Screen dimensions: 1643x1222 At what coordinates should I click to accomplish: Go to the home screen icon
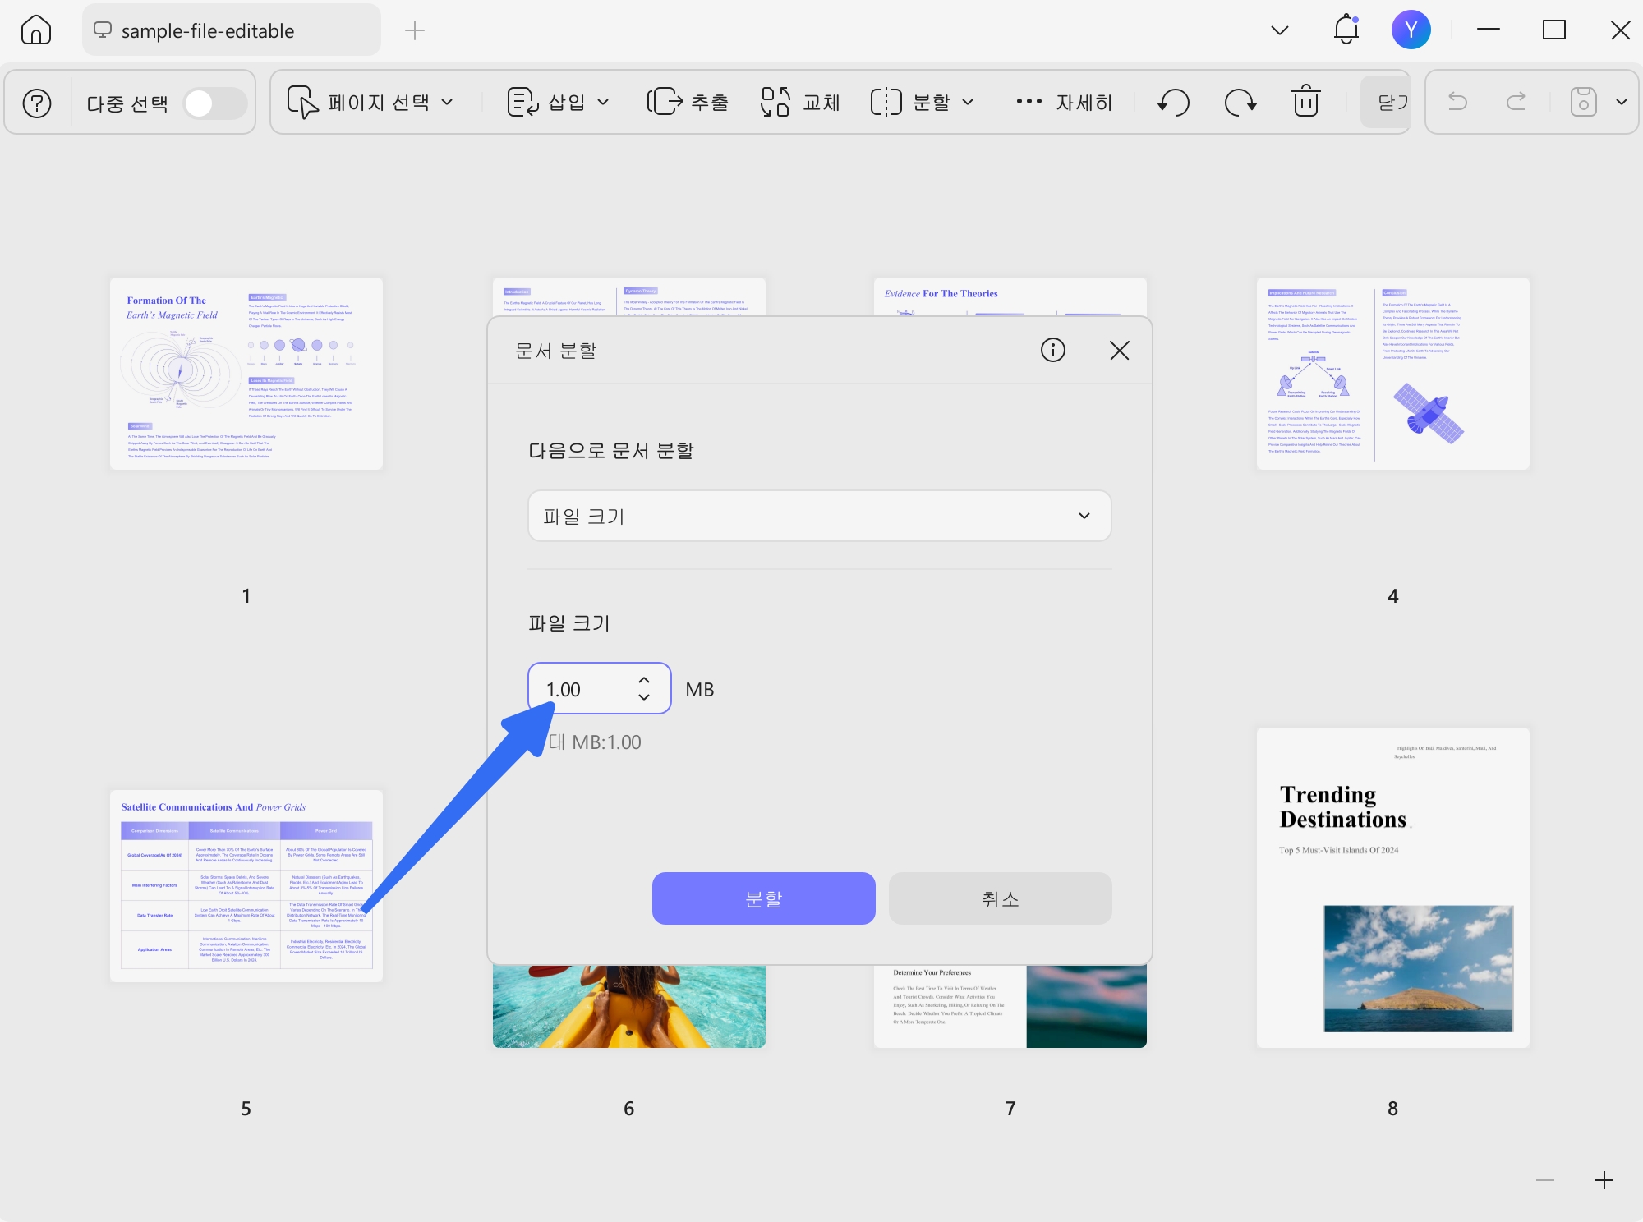click(36, 30)
